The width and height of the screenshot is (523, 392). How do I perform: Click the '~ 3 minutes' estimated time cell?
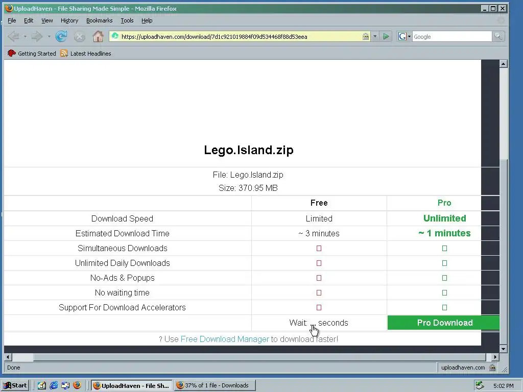click(x=319, y=233)
